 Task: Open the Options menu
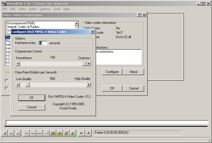45,9
